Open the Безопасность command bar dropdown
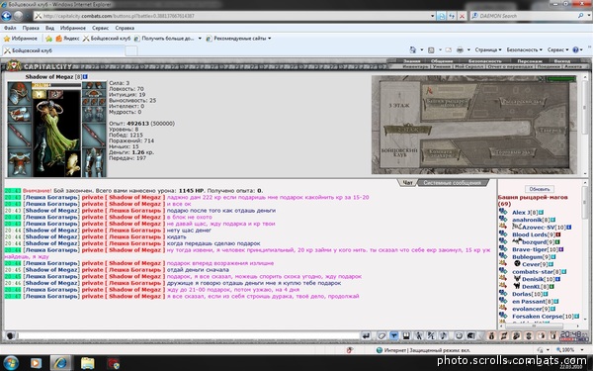593x371 pixels. point(524,49)
